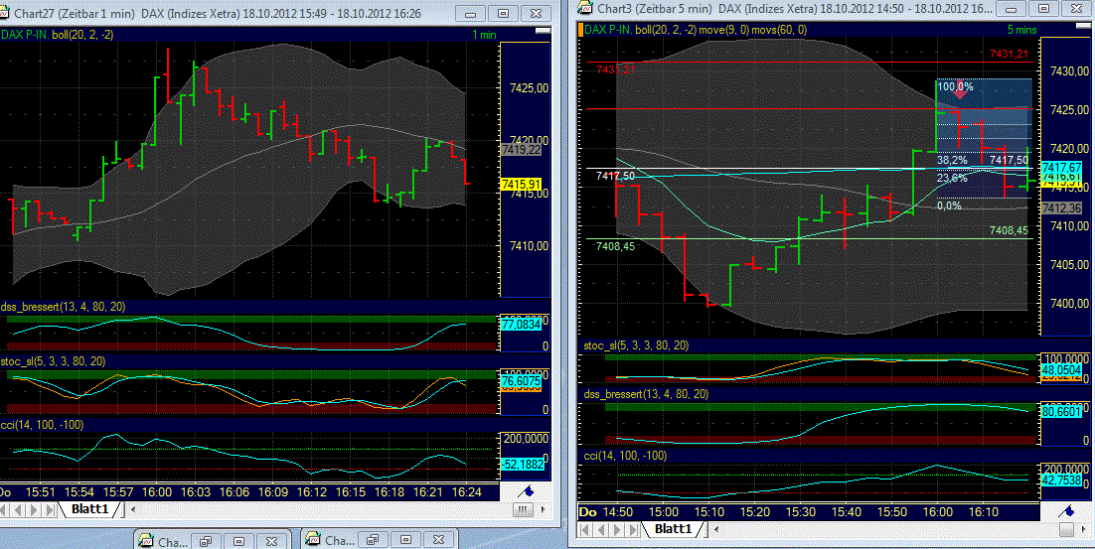Go to previous sheet in Chart3
Image resolution: width=1095 pixels, height=549 pixels.
pyautogui.click(x=601, y=529)
